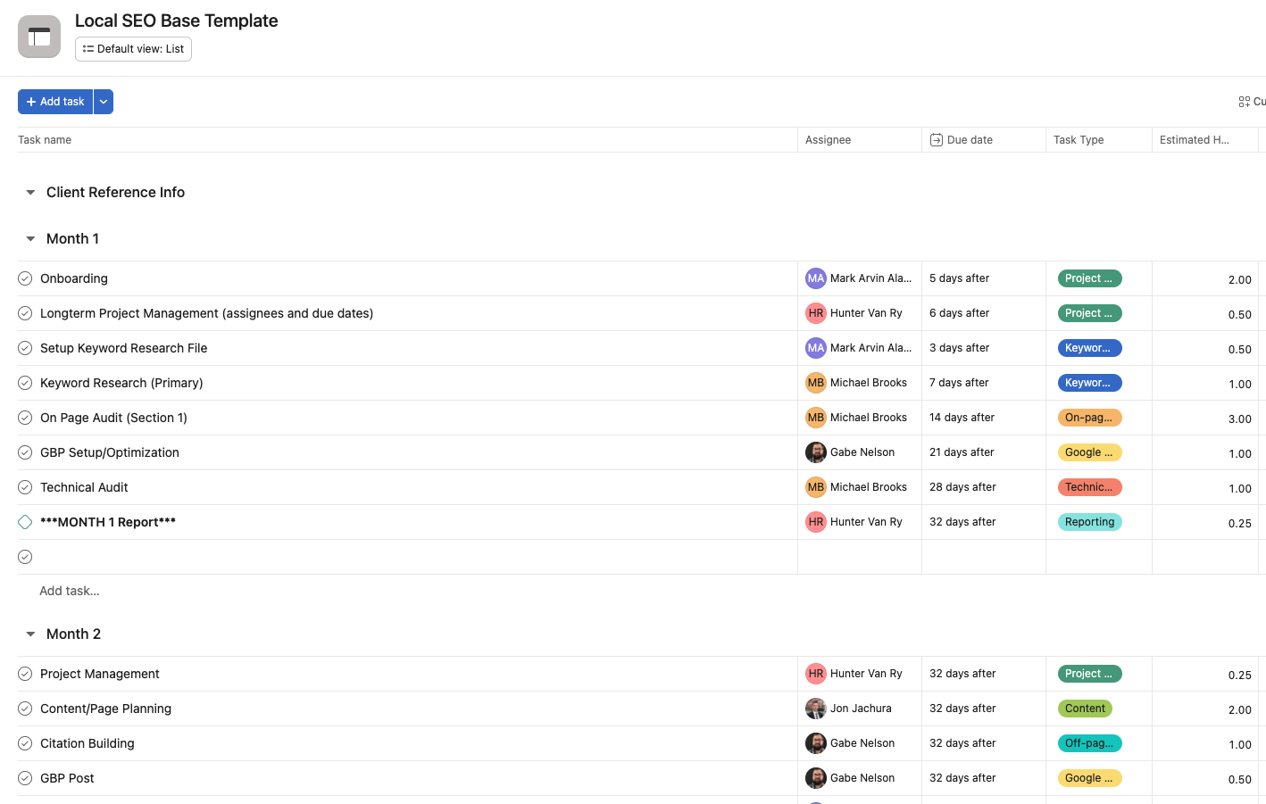Collapse the Month 1 section
Viewport: 1266px width, 804px height.
30,239
